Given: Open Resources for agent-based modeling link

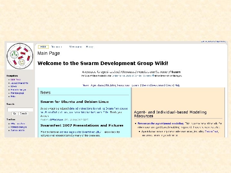Looking at the screenshot, I should tap(160, 123).
